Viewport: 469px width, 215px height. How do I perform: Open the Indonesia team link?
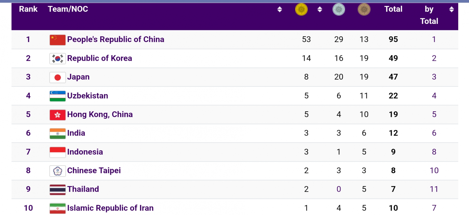[85, 152]
